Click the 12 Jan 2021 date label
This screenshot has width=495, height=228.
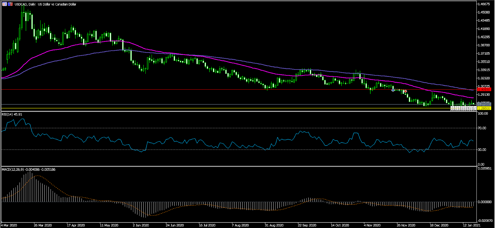point(471,225)
